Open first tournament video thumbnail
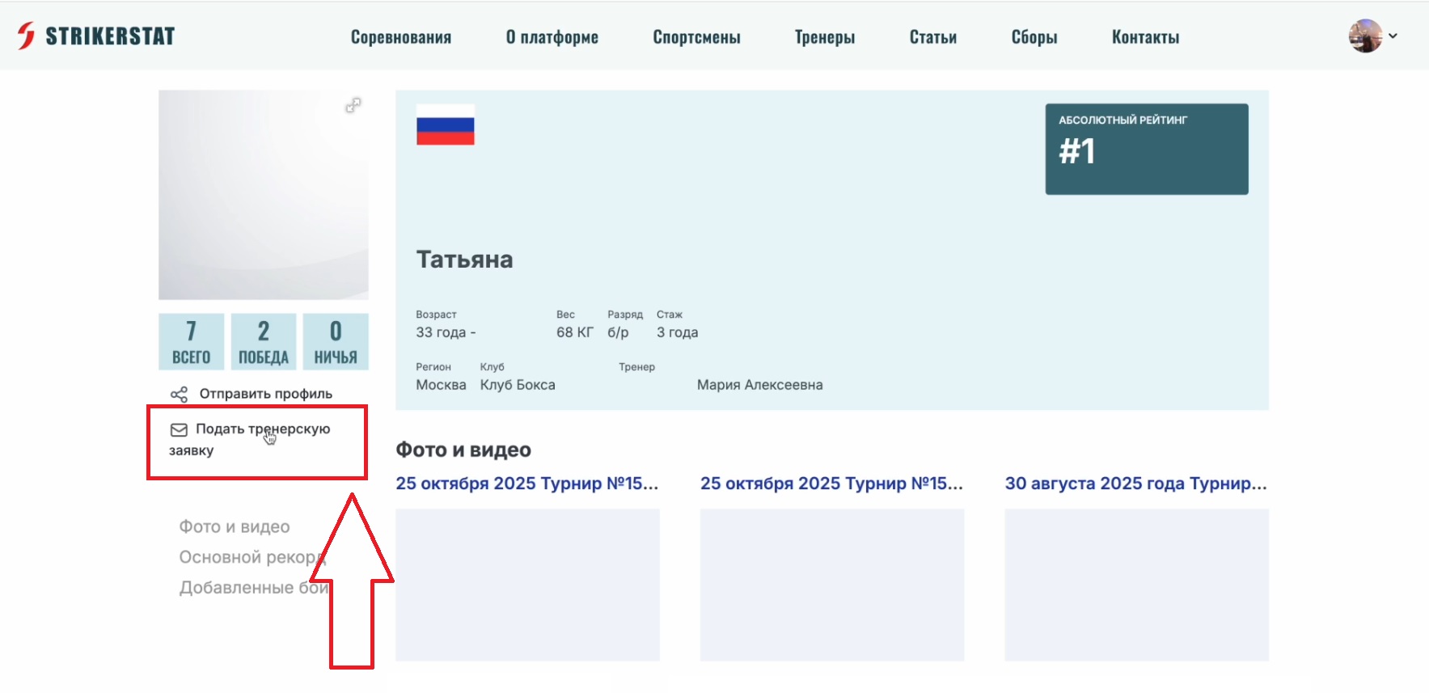 pos(527,585)
